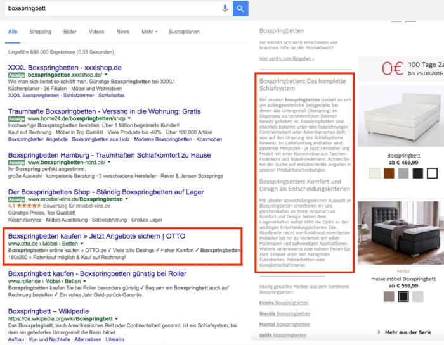This screenshot has width=444, height=345.
Task: Follow 'Hier geht's zum Ratgeber' link
Action: (x=286, y=58)
